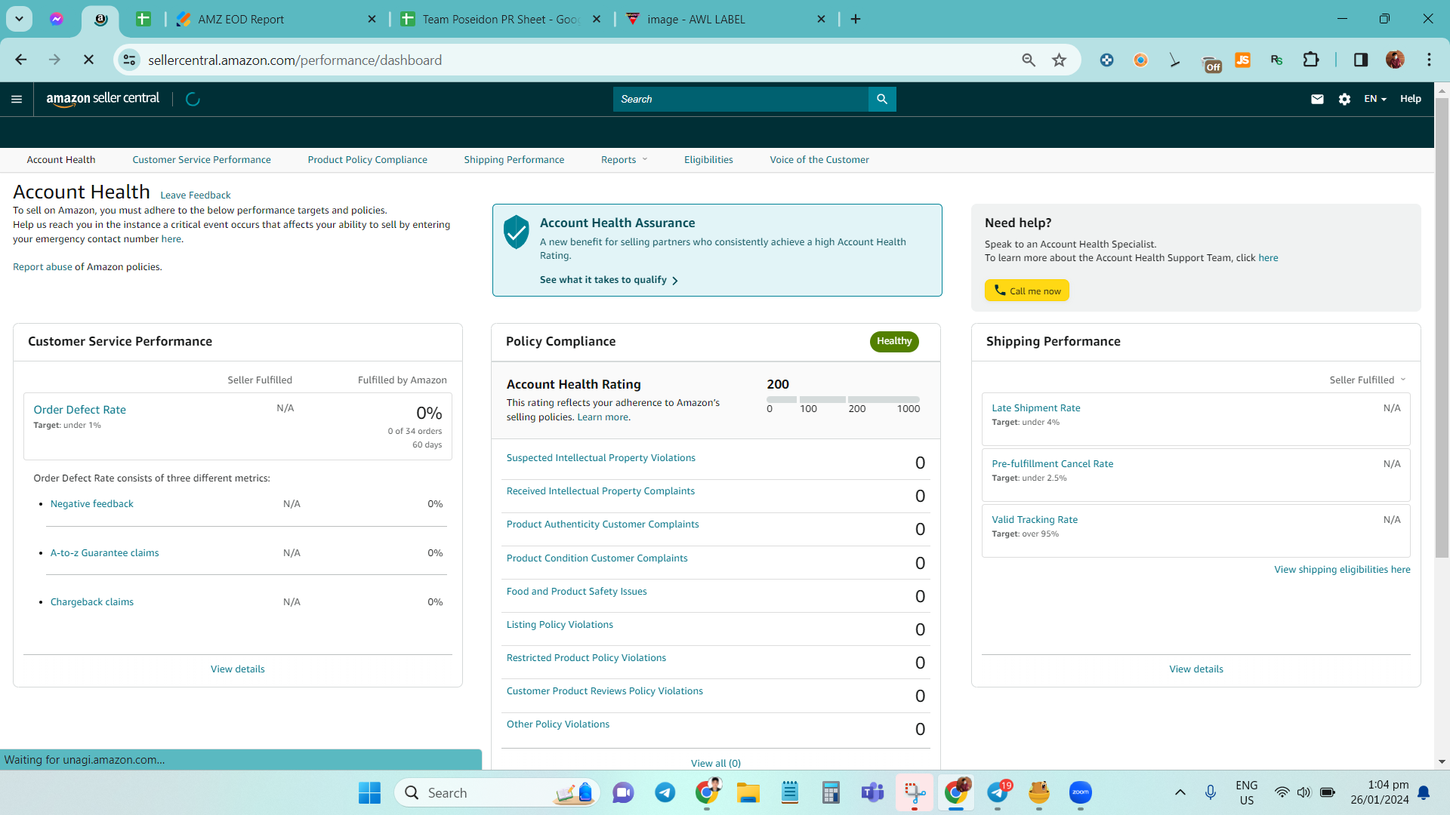
Task: Open View details under Shipping Performance
Action: pyautogui.click(x=1196, y=669)
